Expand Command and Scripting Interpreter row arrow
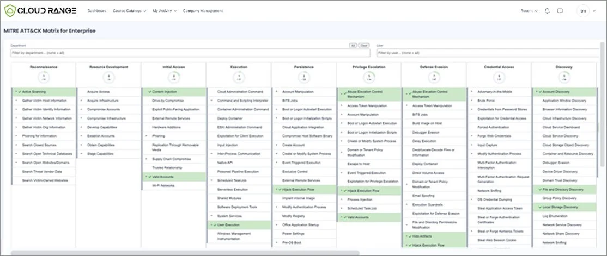Image resolution: width=607 pixels, height=256 pixels. 211,101
